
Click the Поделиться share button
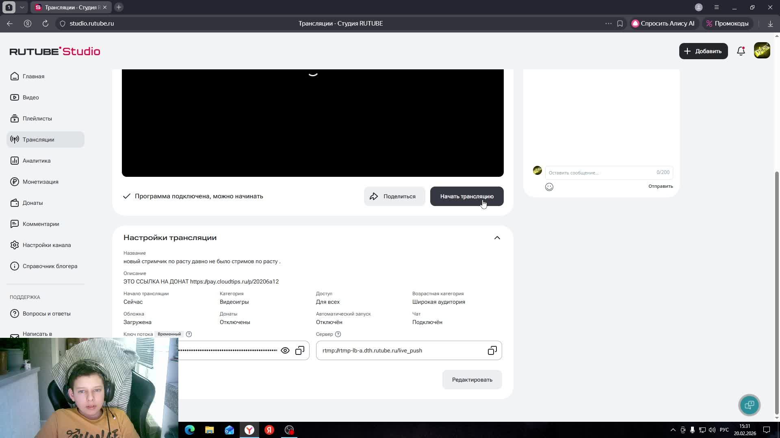pos(394,196)
